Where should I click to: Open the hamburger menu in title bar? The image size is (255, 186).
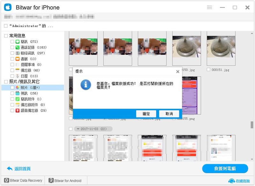pos(209,7)
